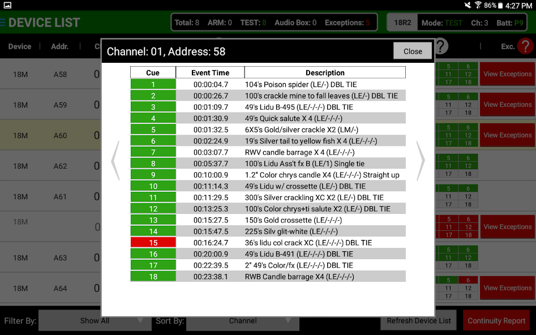Open the hamburger menu beside Device List
The width and height of the screenshot is (536, 335).
(x=3, y=23)
